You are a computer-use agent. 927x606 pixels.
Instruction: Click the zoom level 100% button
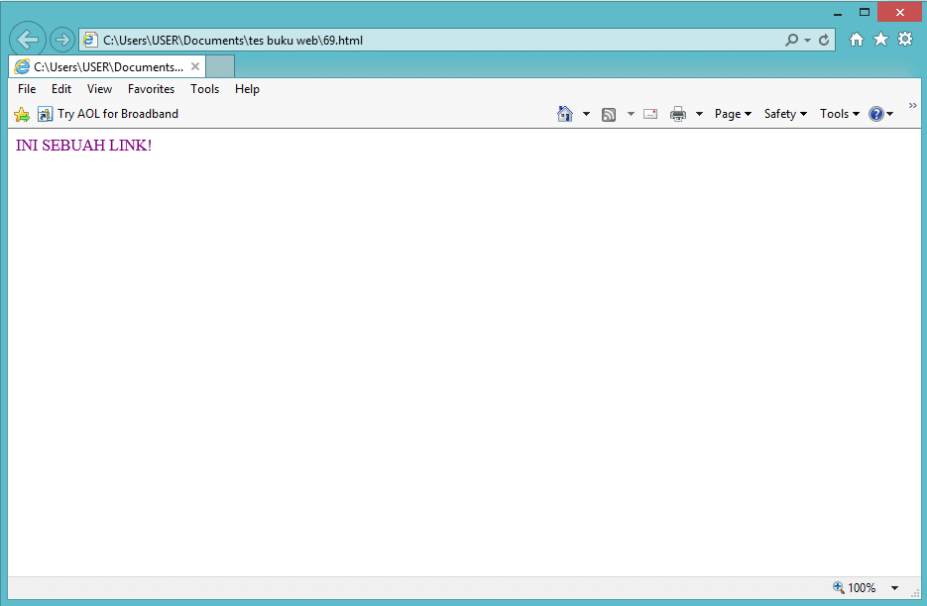pyautogui.click(x=855, y=588)
